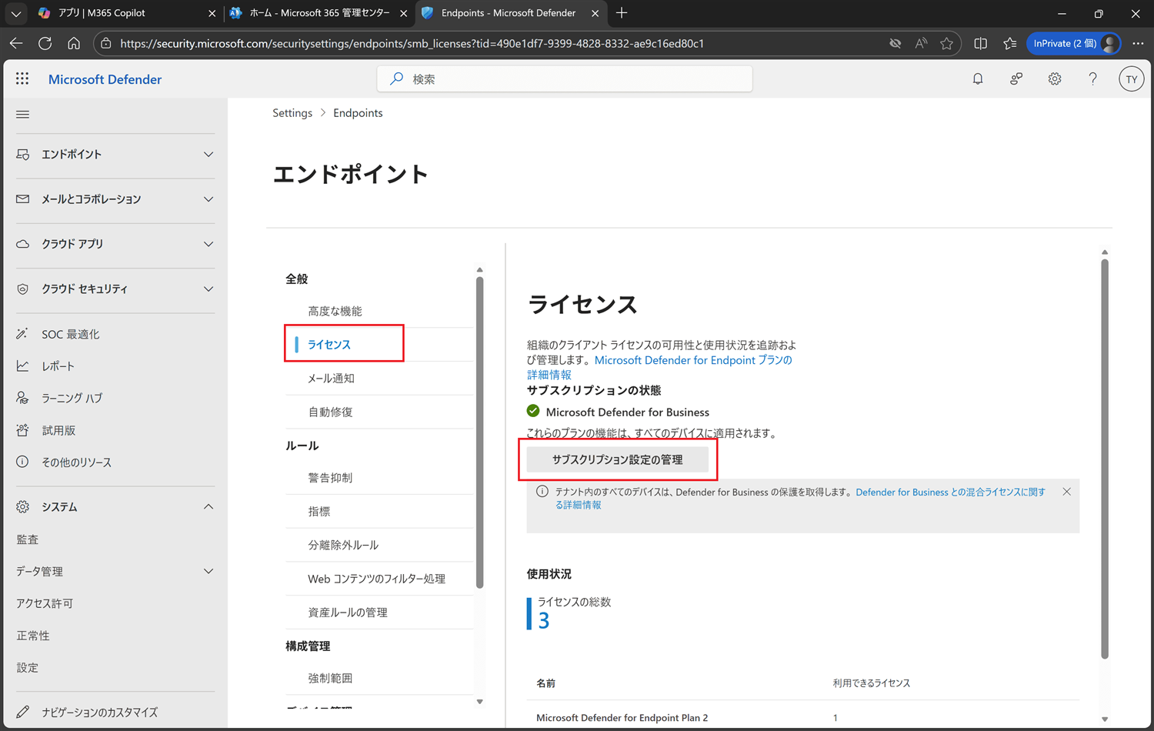
Task: Refresh the page in browser toolbar
Action: pos(45,44)
